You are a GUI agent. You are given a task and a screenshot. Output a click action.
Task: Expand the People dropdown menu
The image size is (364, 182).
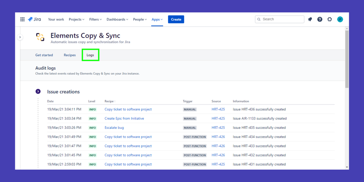point(140,19)
